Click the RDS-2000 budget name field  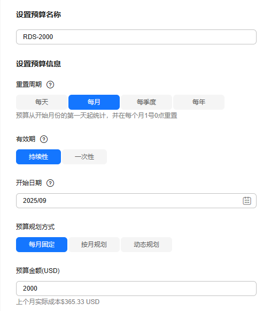tap(136, 37)
